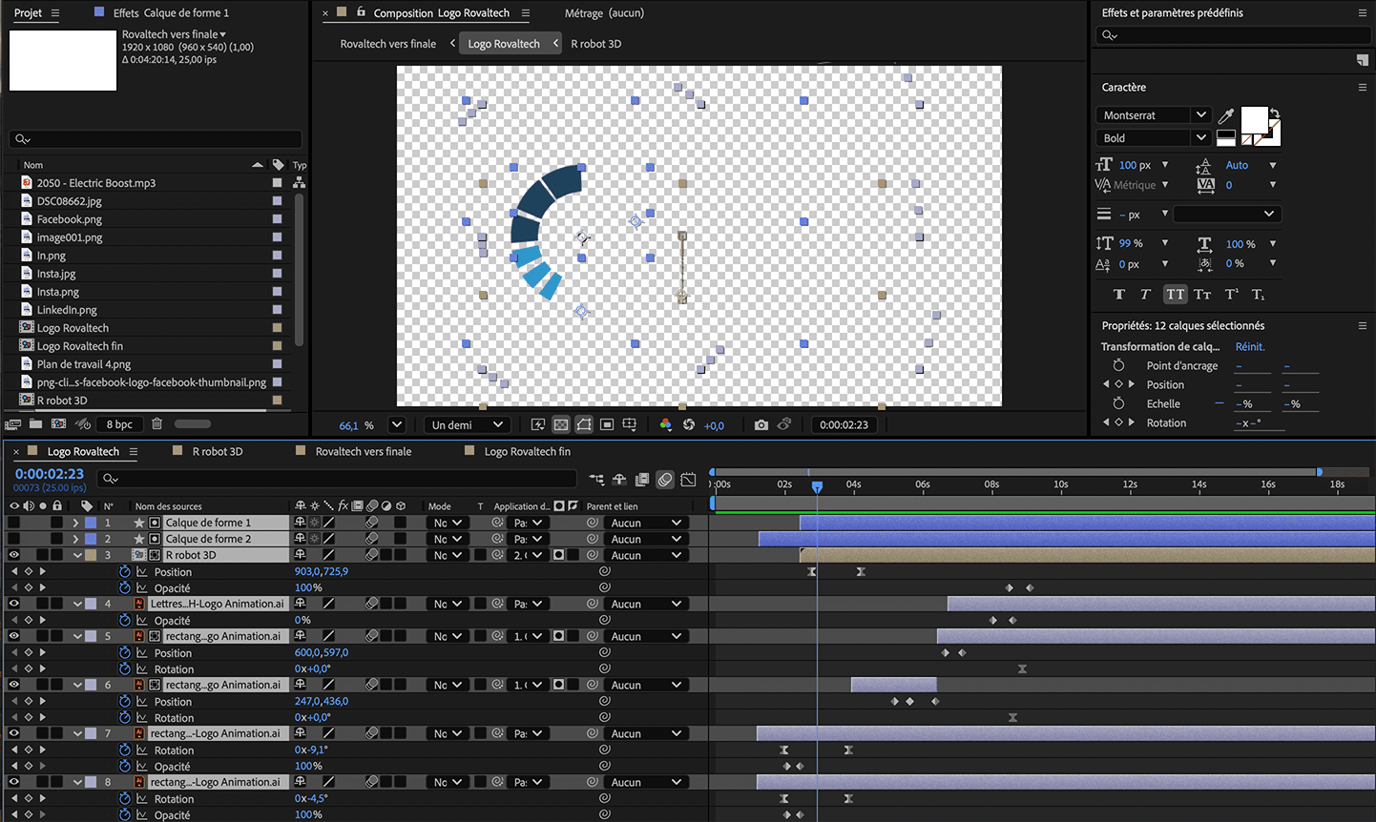Enable frame blending for the composition
1376x822 pixels.
[642, 480]
